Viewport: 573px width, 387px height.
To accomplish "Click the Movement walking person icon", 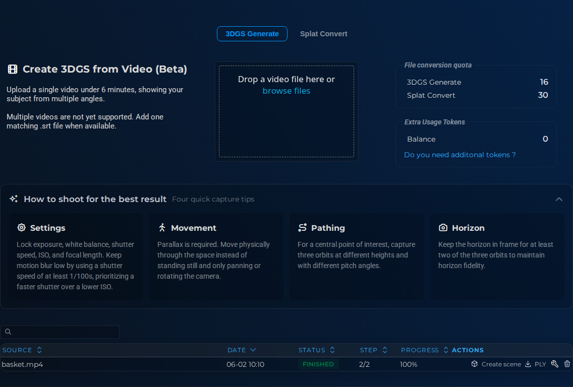I will point(162,227).
